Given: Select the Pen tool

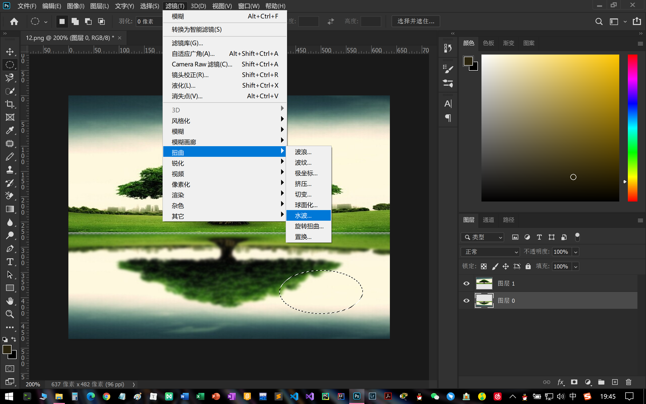Looking at the screenshot, I should 10,248.
